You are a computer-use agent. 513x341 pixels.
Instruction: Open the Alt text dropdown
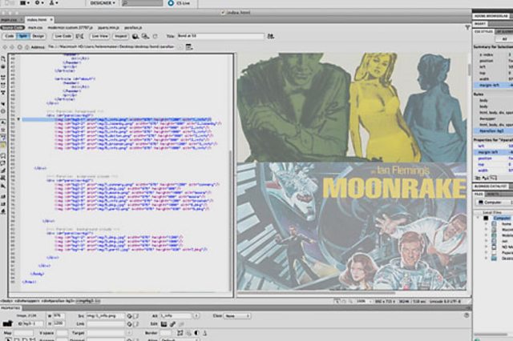point(196,316)
